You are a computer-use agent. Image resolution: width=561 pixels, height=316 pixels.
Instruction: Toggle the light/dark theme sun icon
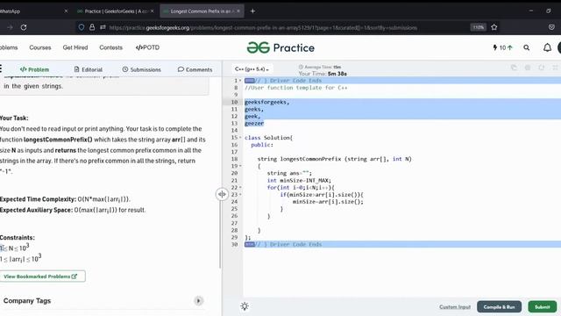(245, 306)
